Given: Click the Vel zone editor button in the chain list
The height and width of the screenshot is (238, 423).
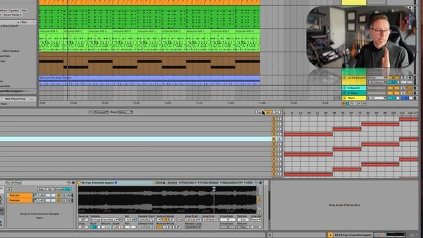Looking at the screenshot, I should click(x=50, y=189).
